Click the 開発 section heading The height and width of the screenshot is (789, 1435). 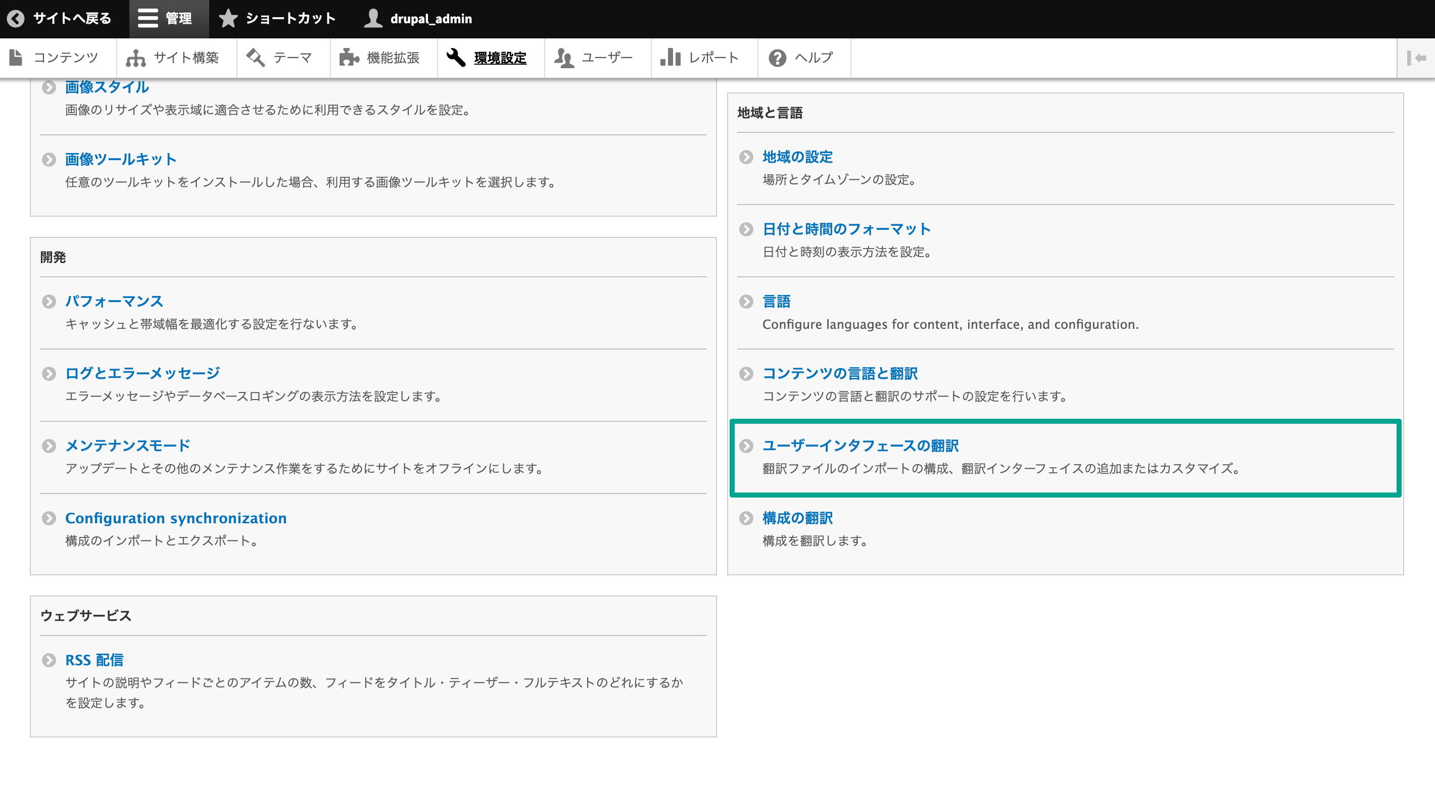click(53, 257)
